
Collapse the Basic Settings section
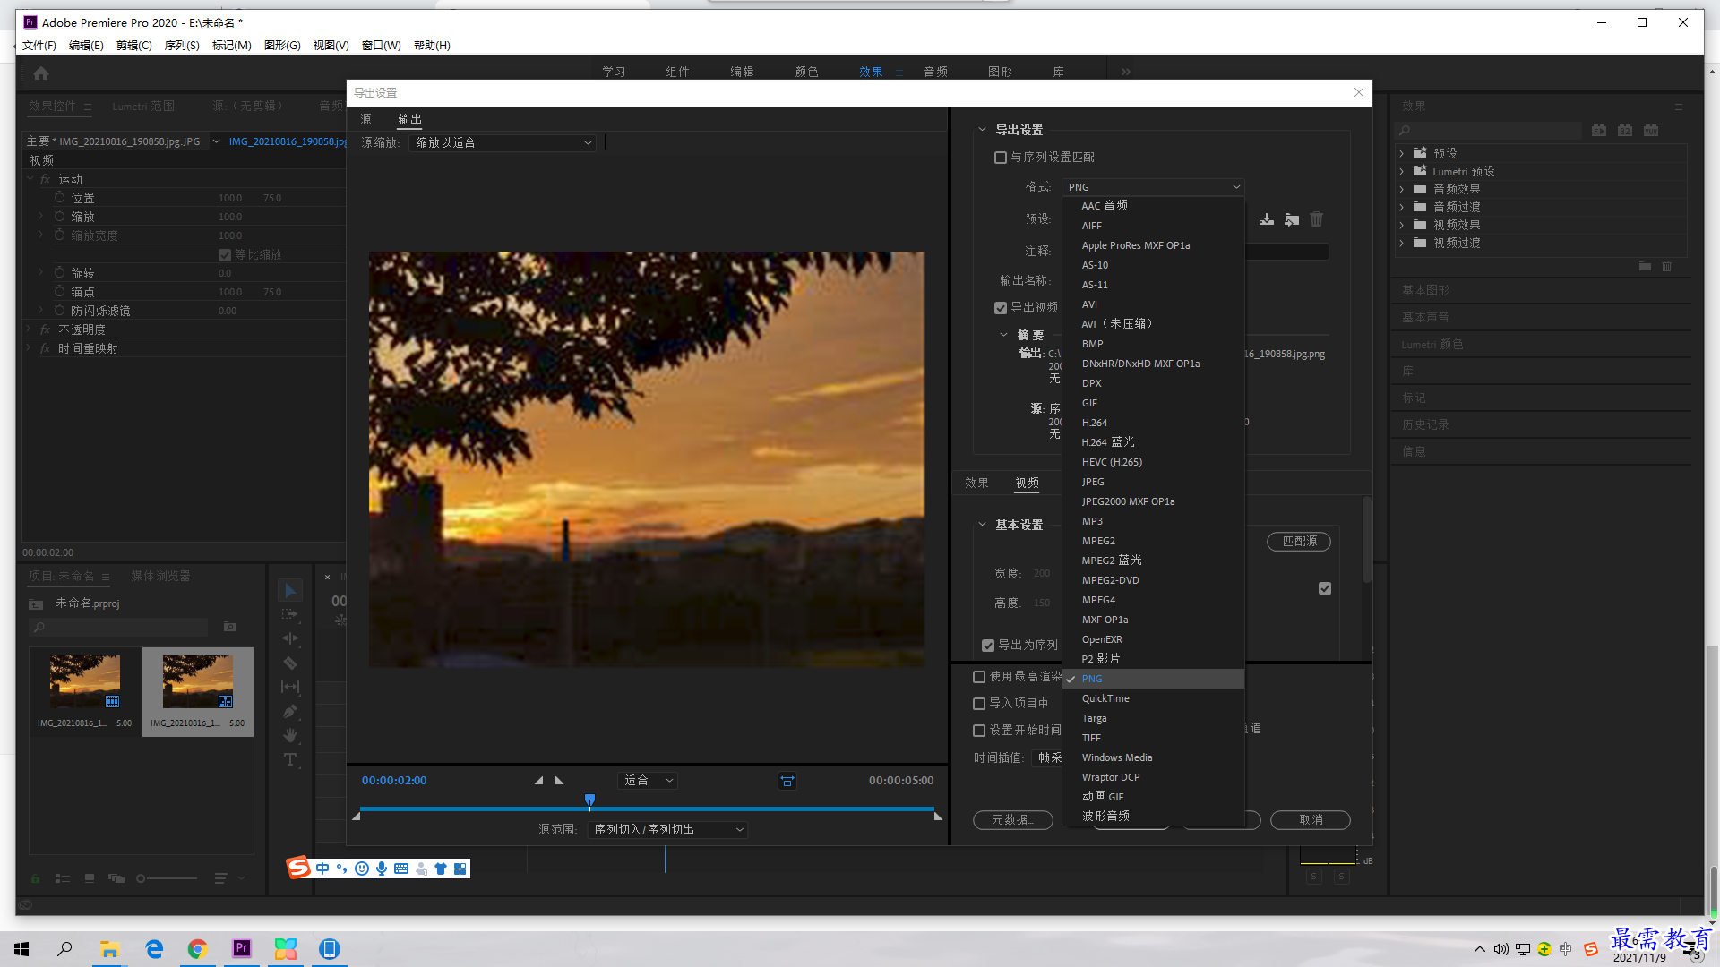pos(982,525)
